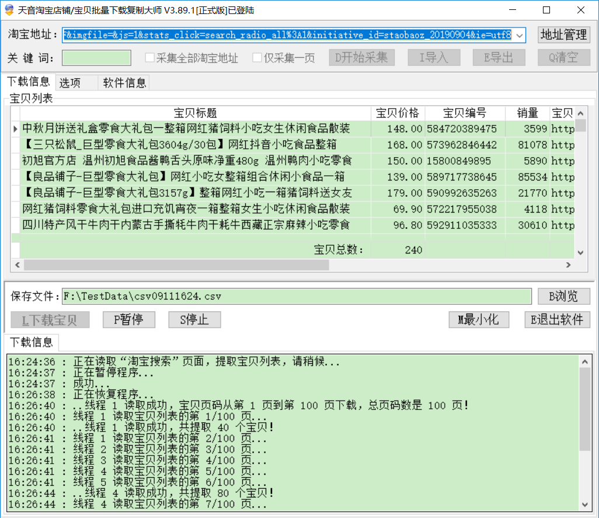
Task: Click the 关键词 input field
Action: (x=96, y=58)
